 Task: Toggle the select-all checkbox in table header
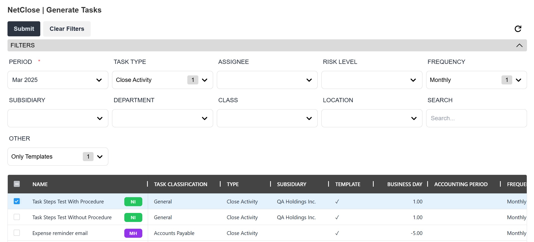17,184
